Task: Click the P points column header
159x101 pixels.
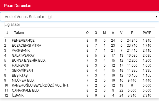Action: coord(132,33)
